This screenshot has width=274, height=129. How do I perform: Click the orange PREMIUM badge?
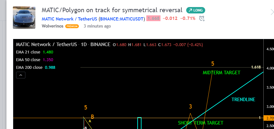pyautogui.click(x=72, y=26)
